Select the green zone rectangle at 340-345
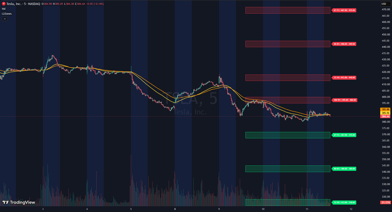392x212 pixels. [x=288, y=169]
